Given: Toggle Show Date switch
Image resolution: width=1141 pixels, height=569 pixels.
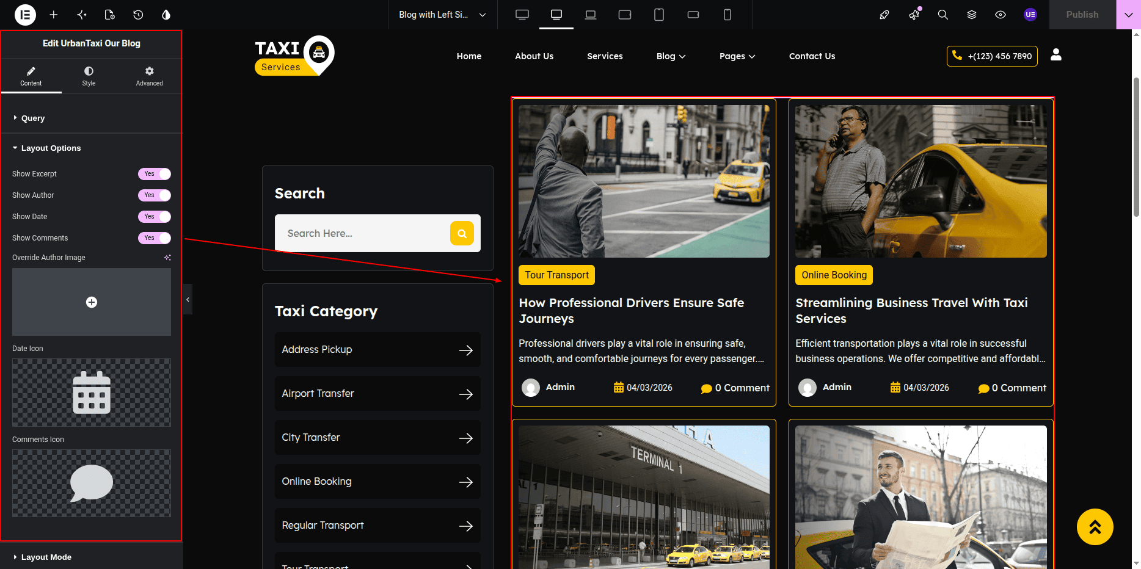Looking at the screenshot, I should coord(155,217).
